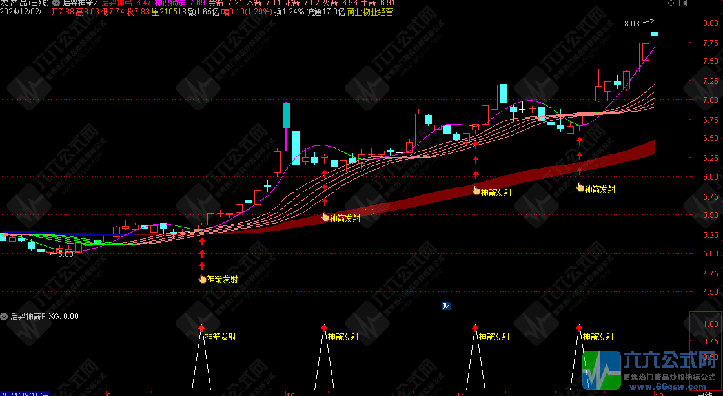This screenshot has width=723, height=396.
Task: Expand the 后羿神箭Z main indicator dropdown
Action: [56, 3]
